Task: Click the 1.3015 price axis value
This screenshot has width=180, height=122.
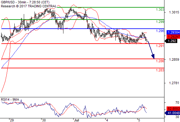Action: (x=174, y=12)
